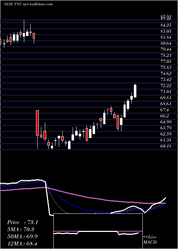
Task: Select the 83.05 price axis label
Action: click(166, 31)
